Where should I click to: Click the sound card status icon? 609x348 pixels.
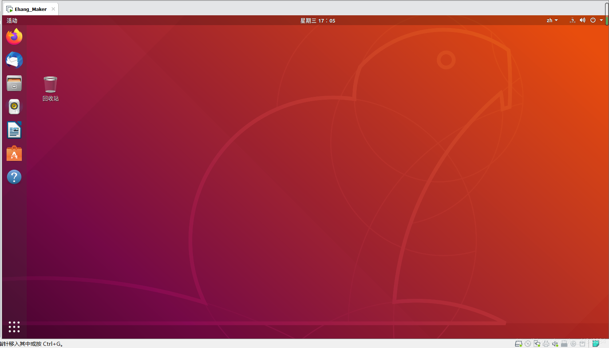click(555, 344)
